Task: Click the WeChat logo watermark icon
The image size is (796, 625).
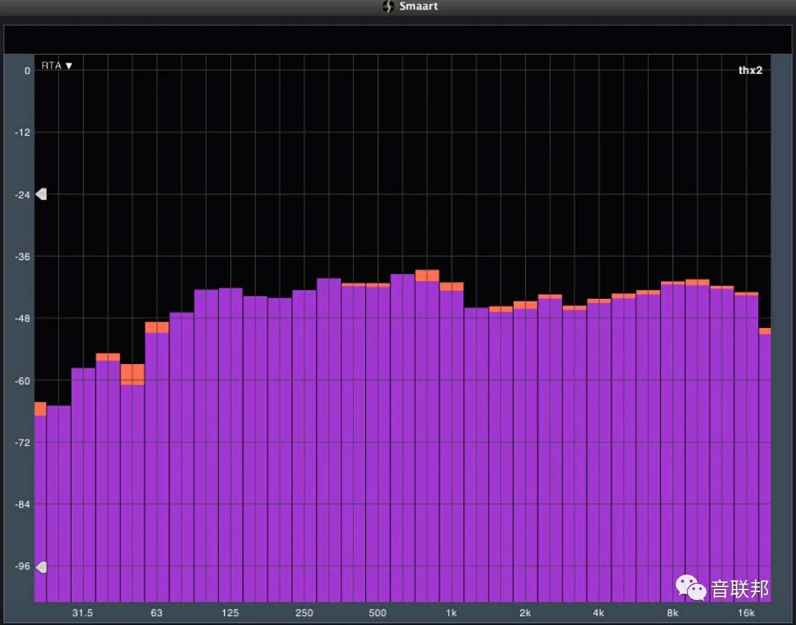Action: click(691, 587)
